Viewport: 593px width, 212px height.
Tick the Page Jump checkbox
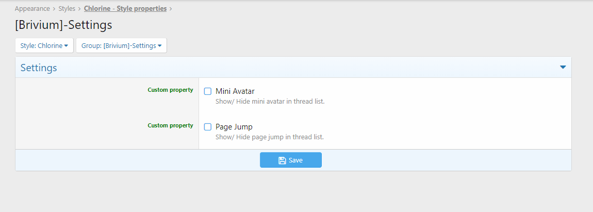(208, 127)
